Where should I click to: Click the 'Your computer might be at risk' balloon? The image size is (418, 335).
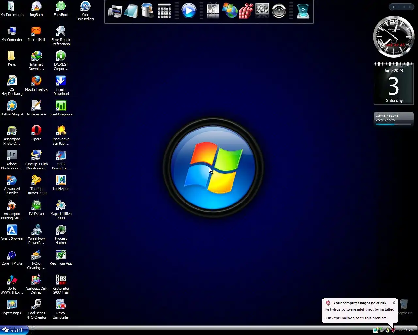(x=360, y=310)
